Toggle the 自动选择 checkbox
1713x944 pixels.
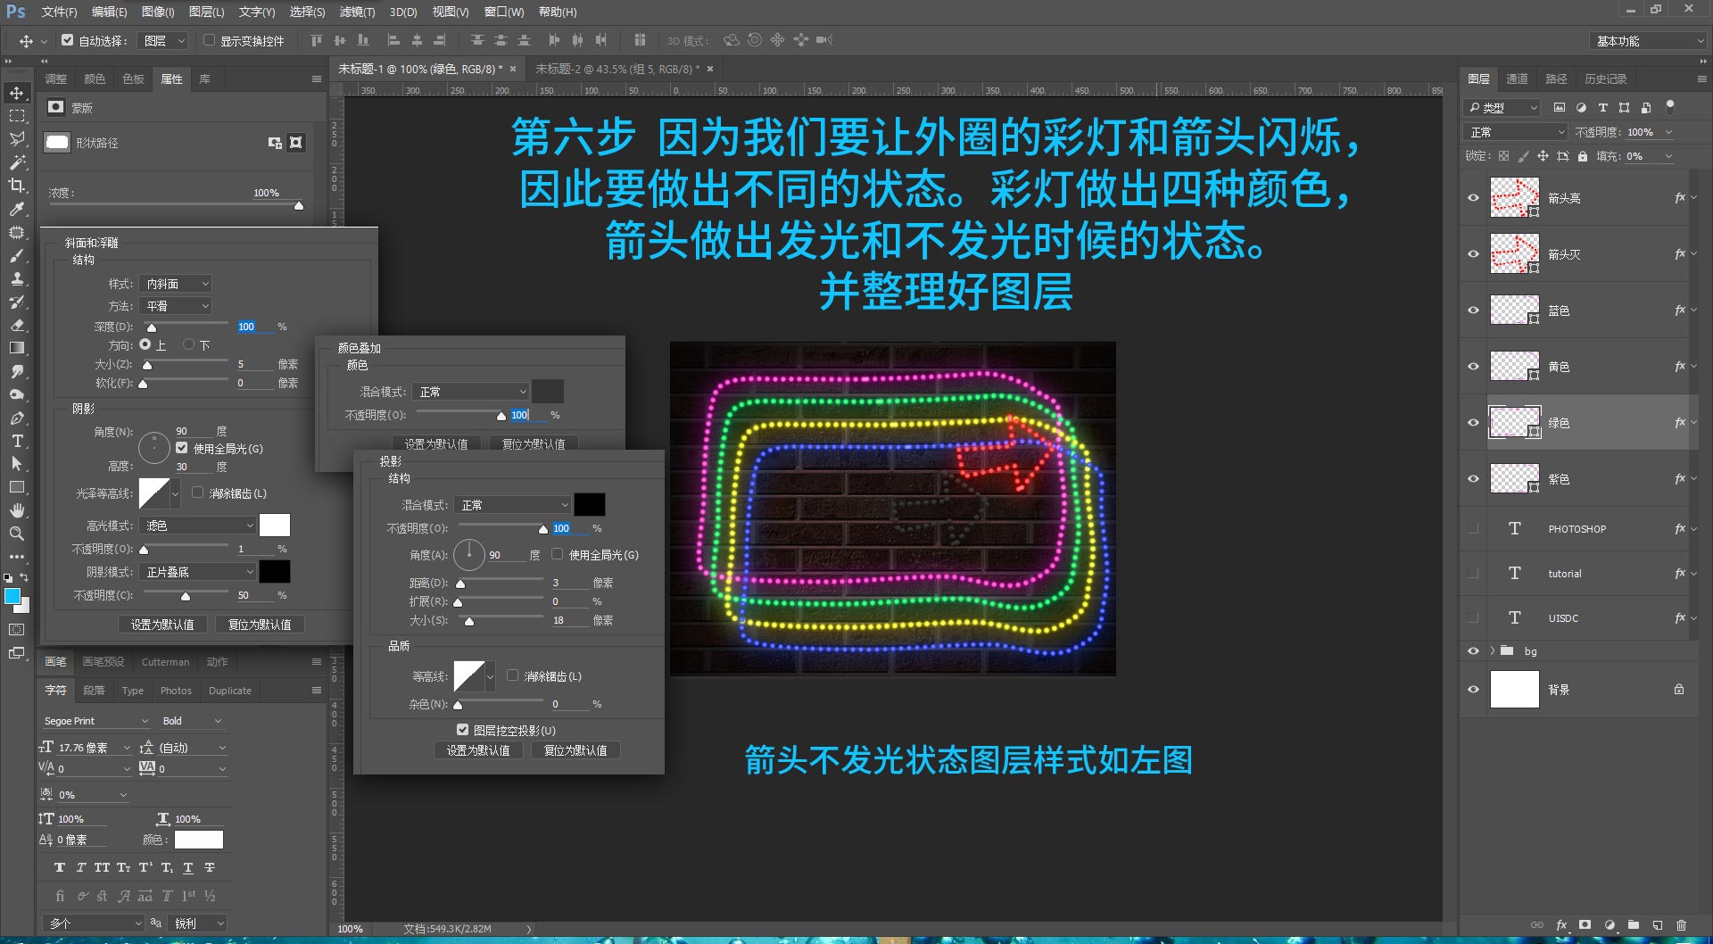[x=68, y=40]
